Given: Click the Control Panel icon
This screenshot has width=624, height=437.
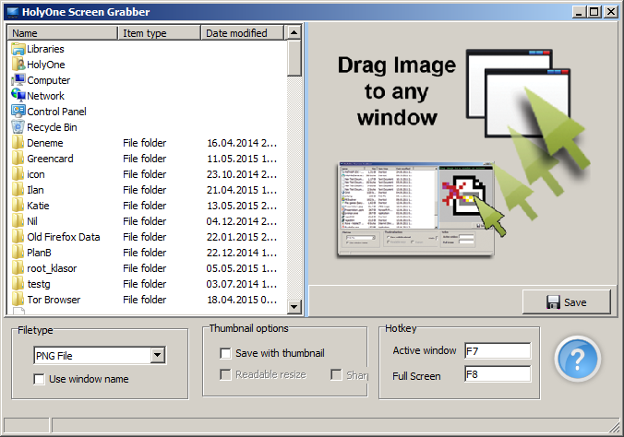Looking at the screenshot, I should point(18,112).
